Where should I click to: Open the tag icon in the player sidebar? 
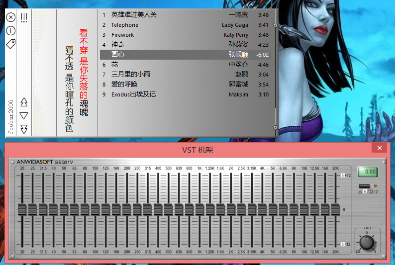click(x=10, y=44)
